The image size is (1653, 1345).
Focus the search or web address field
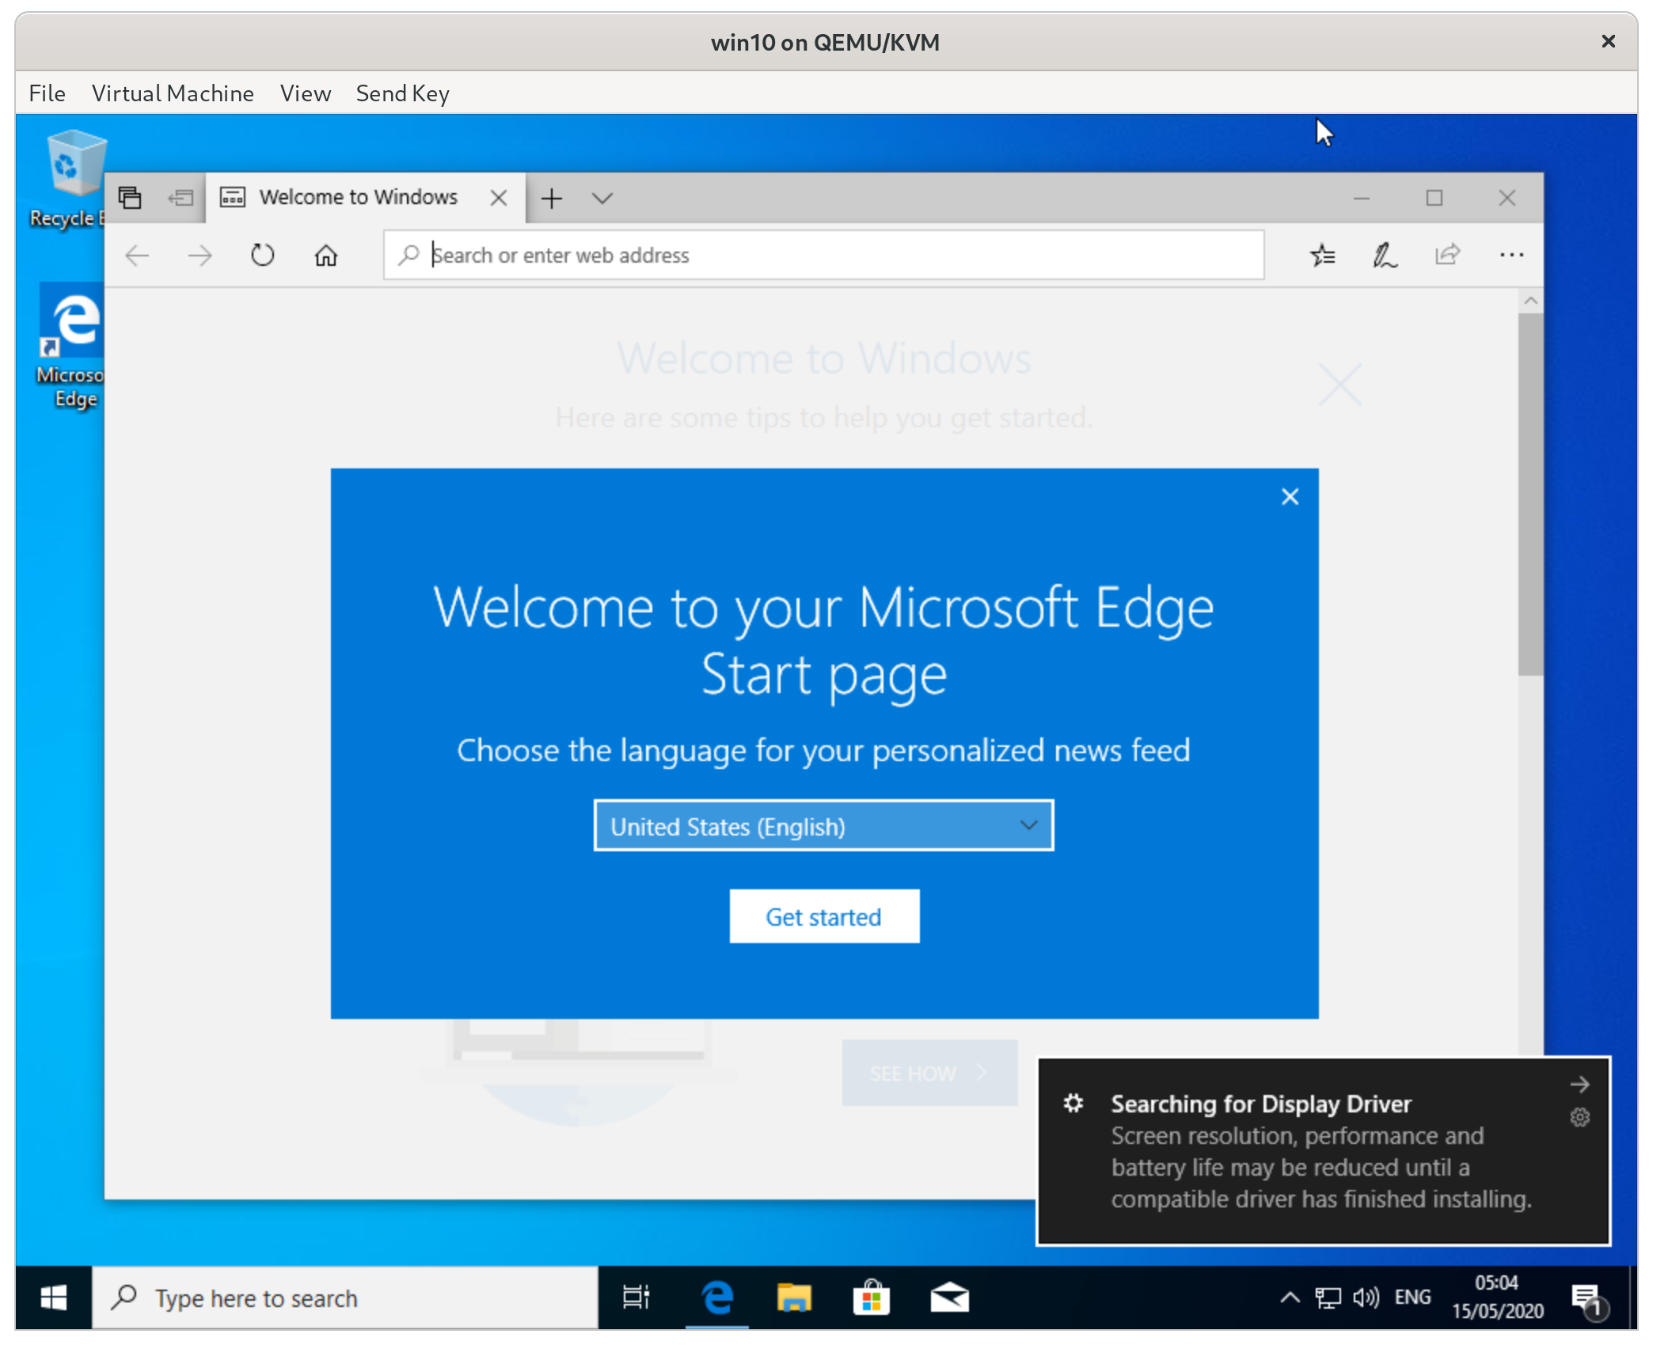pyautogui.click(x=823, y=255)
